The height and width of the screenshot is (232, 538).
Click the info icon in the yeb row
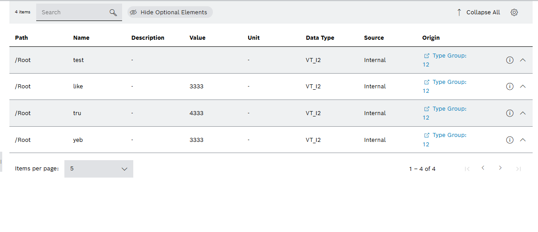tap(509, 140)
